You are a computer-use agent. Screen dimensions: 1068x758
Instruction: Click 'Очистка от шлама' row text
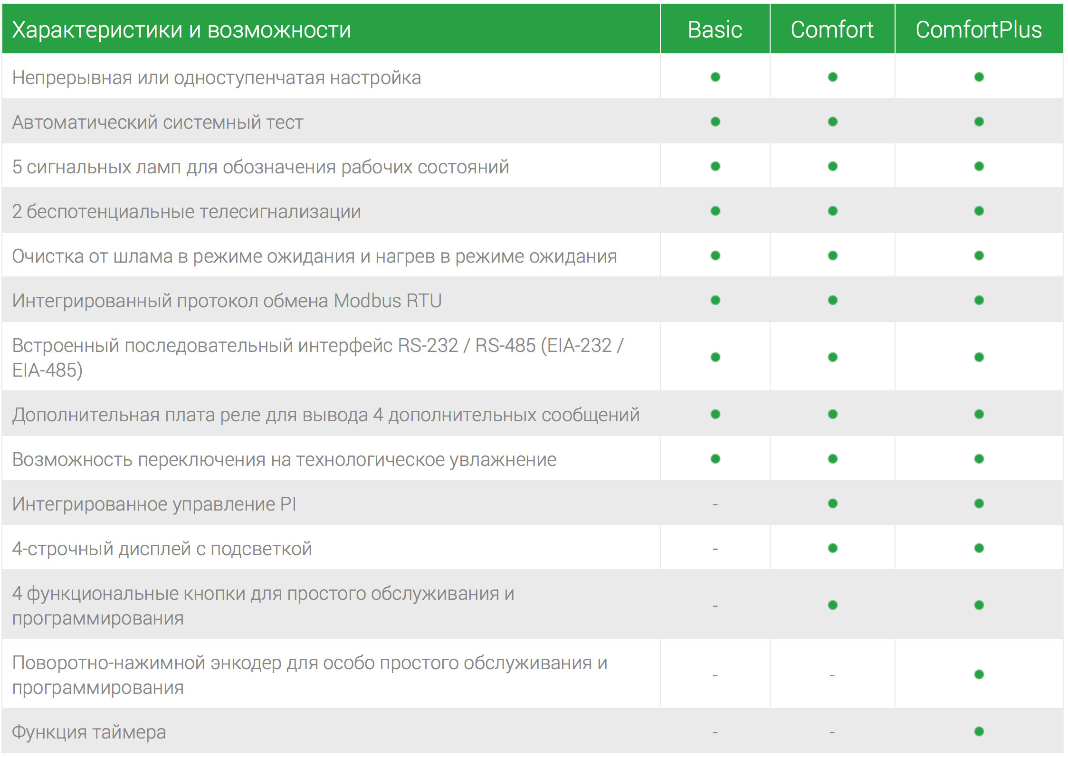pos(315,256)
